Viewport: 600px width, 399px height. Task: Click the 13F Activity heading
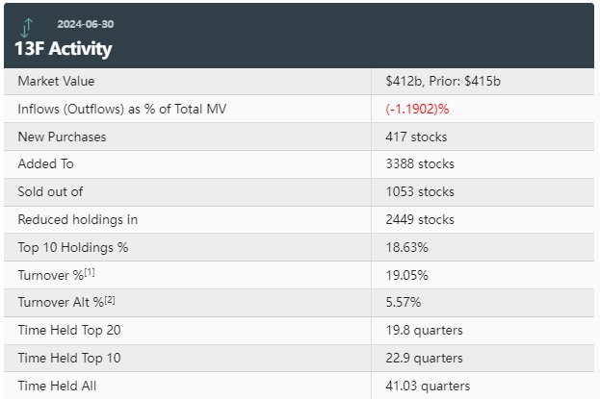[63, 48]
